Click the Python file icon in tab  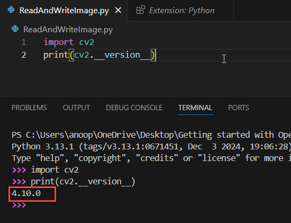coord(11,10)
